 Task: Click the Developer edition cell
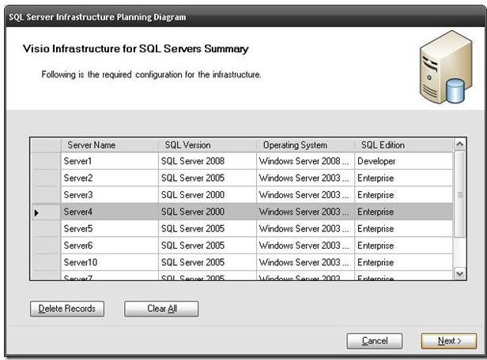[x=403, y=161]
